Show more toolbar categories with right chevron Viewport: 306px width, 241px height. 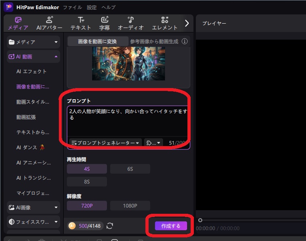tap(187, 23)
